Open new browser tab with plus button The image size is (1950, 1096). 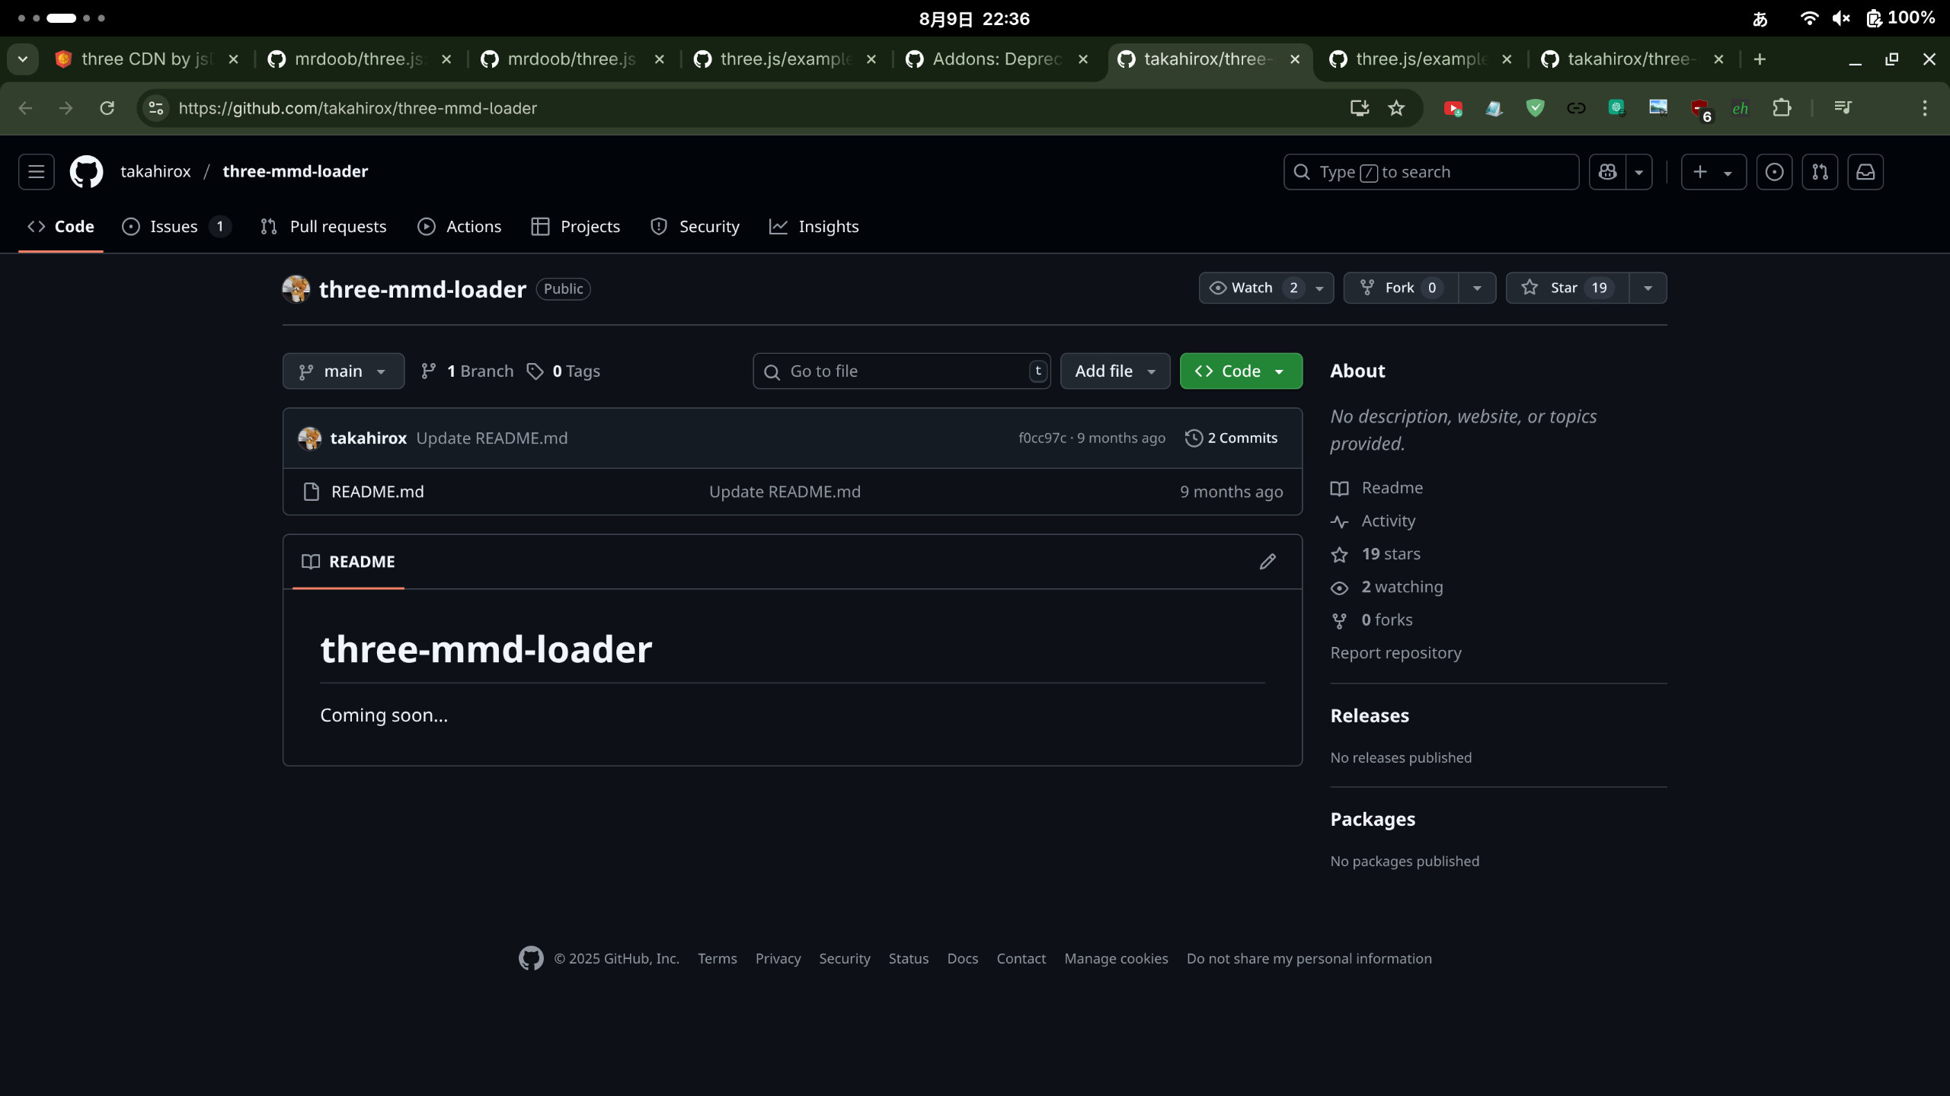[x=1760, y=59]
